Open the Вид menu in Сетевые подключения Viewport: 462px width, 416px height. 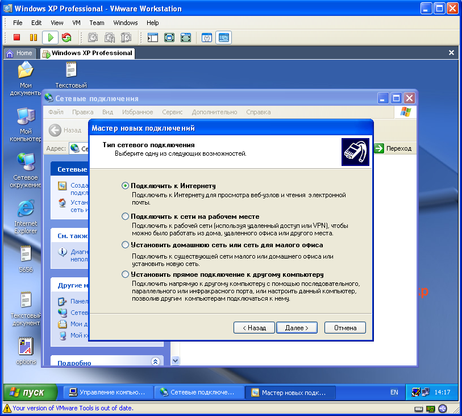pos(108,112)
